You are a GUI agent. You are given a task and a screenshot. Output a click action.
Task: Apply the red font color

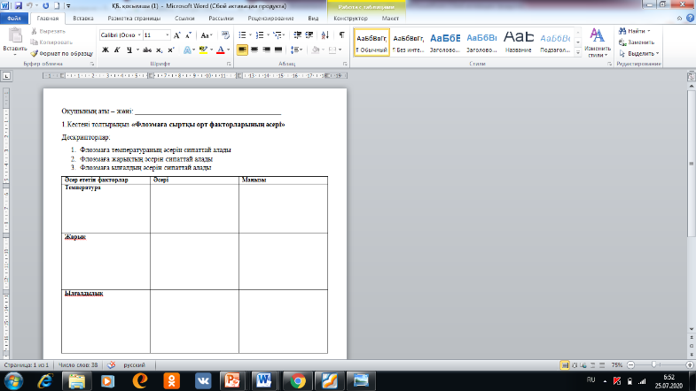pyautogui.click(x=220, y=50)
